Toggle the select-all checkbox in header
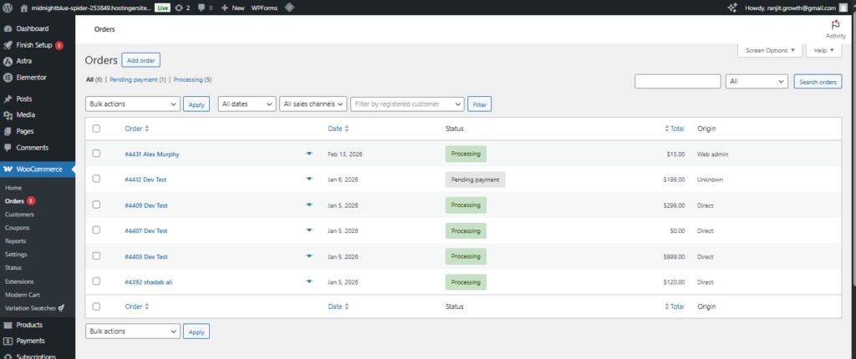The image size is (856, 359). click(x=96, y=129)
